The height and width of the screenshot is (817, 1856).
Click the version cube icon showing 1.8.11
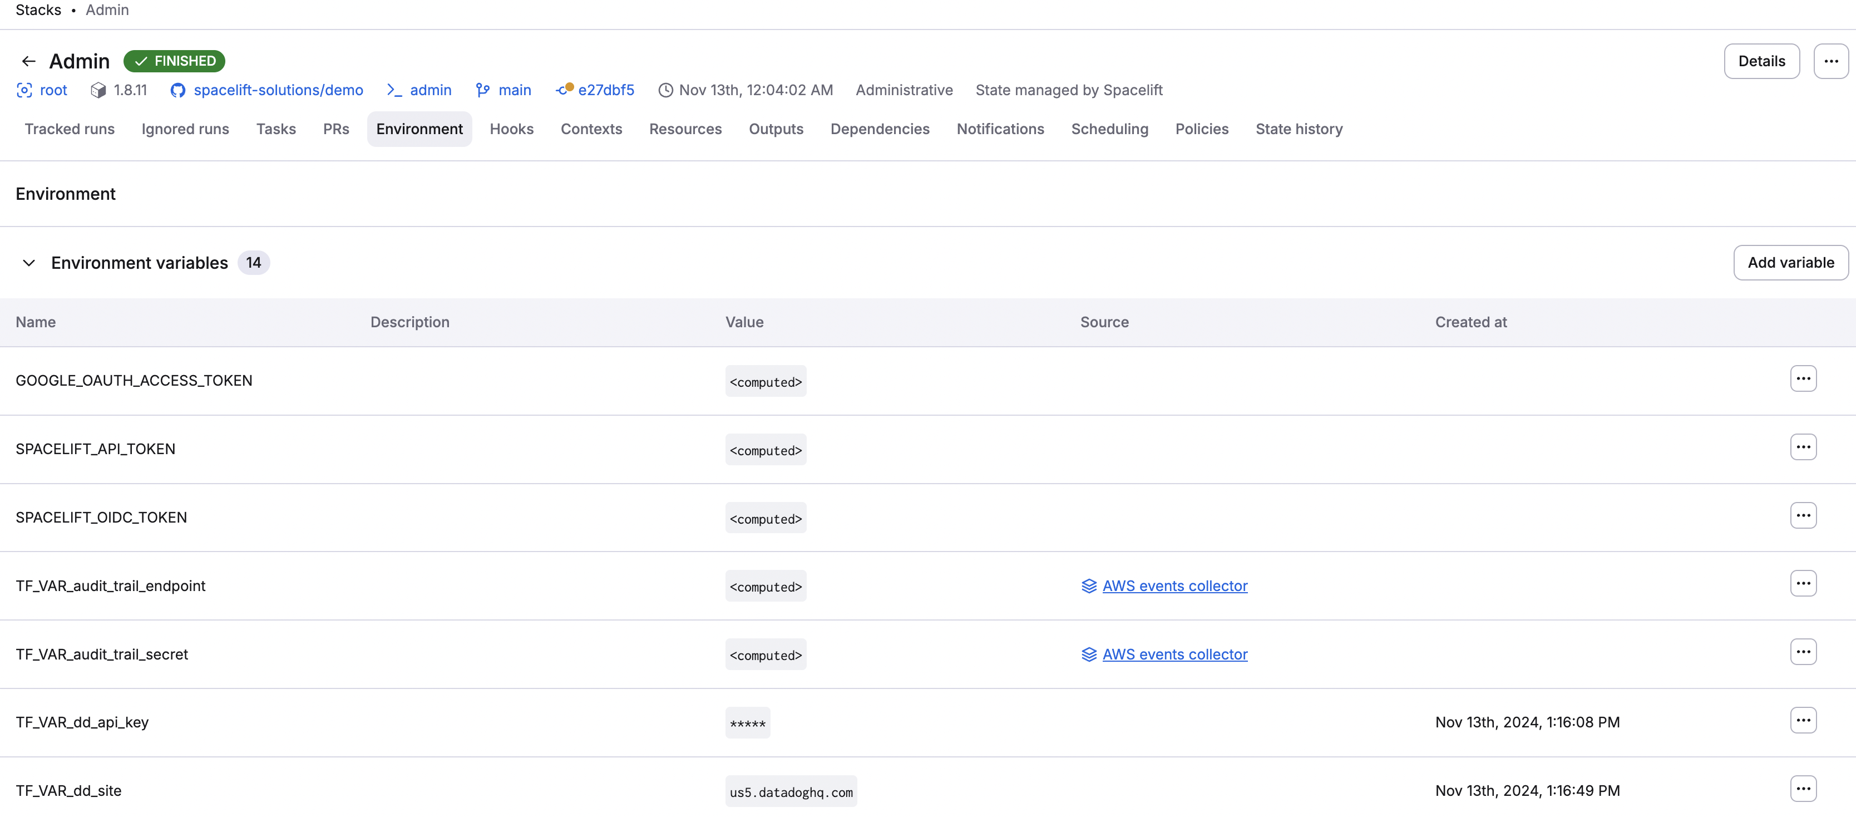[98, 90]
